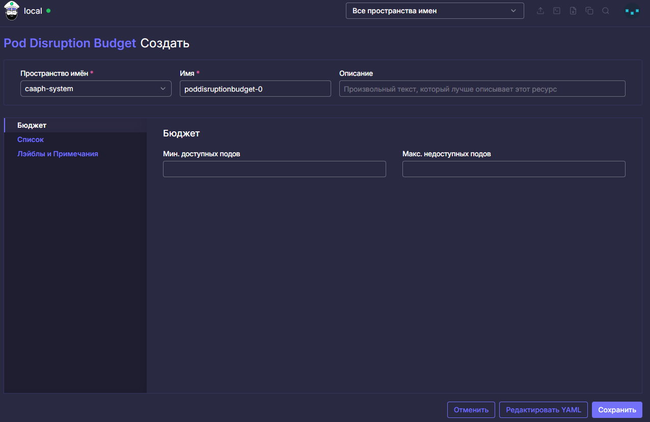
Task: Focus the Описание text field
Action: [482, 89]
